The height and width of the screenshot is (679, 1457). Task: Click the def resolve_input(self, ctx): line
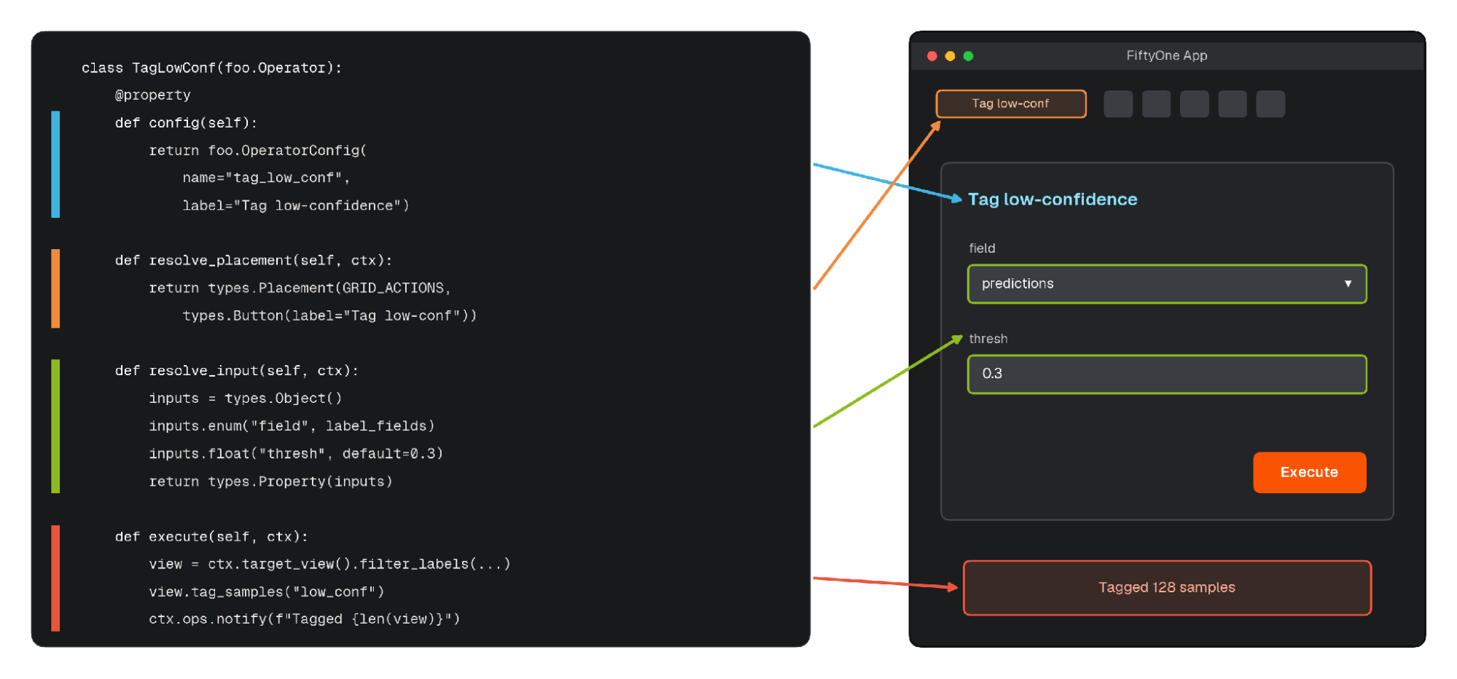coord(236,371)
